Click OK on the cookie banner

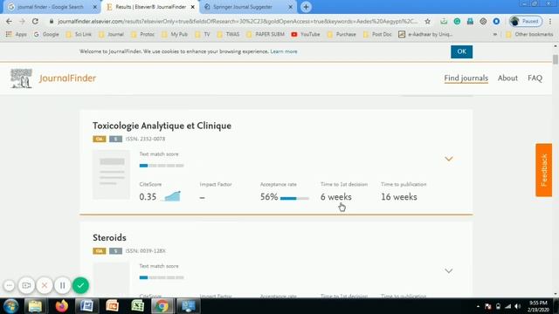462,51
